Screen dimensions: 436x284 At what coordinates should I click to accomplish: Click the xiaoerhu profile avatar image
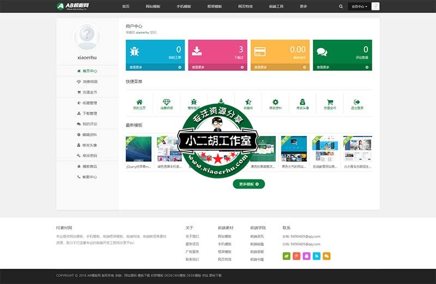87,38
